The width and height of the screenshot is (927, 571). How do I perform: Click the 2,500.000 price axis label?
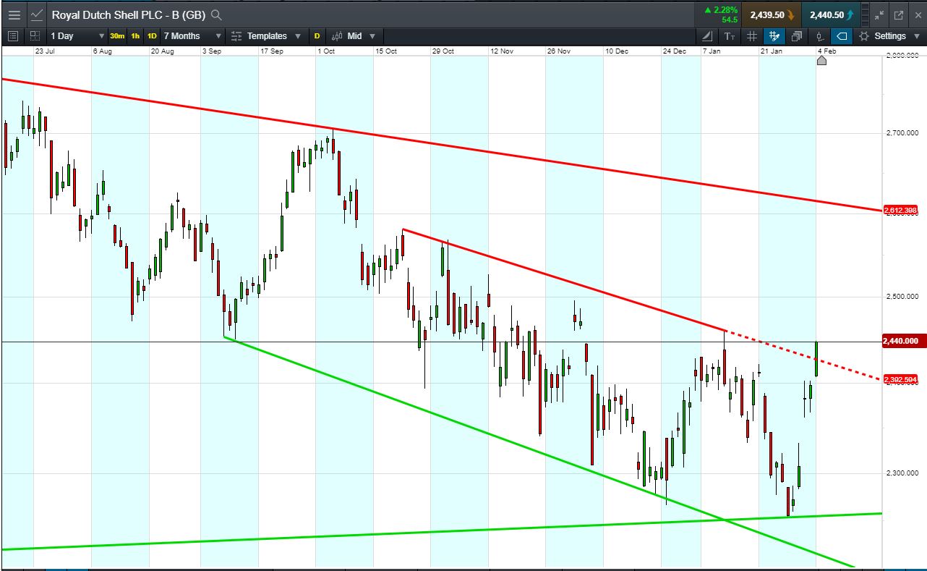pyautogui.click(x=902, y=297)
